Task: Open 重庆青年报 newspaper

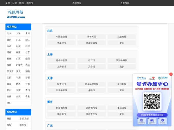Action: coord(92,114)
